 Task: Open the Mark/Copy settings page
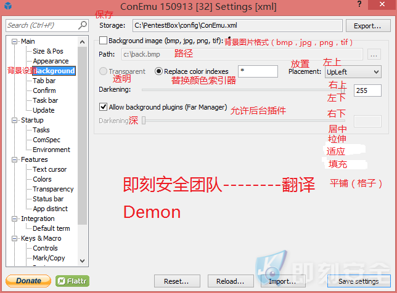(49, 258)
